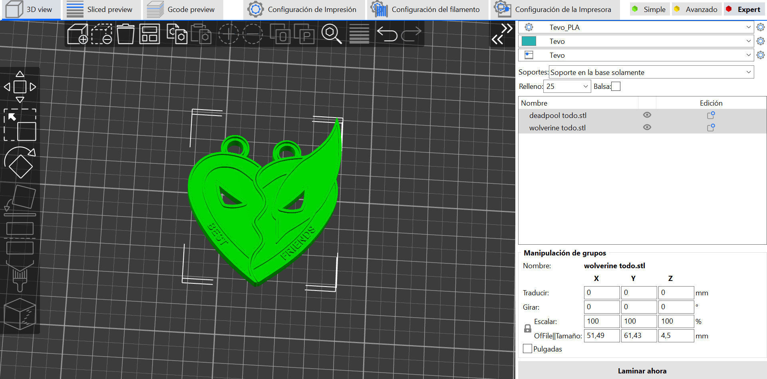Click the Undo arrow icon

click(x=387, y=34)
